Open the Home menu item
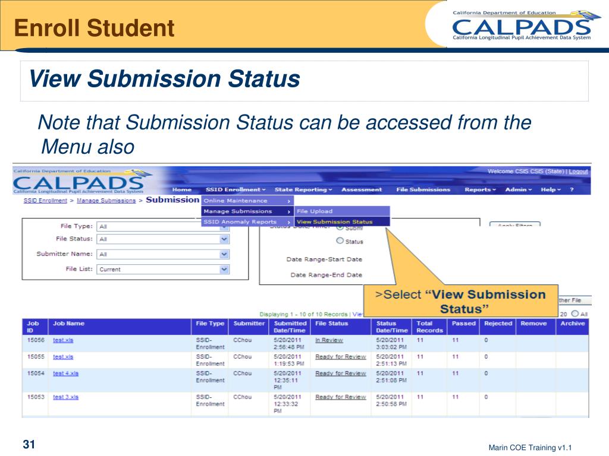609x456 pixels. (x=182, y=189)
